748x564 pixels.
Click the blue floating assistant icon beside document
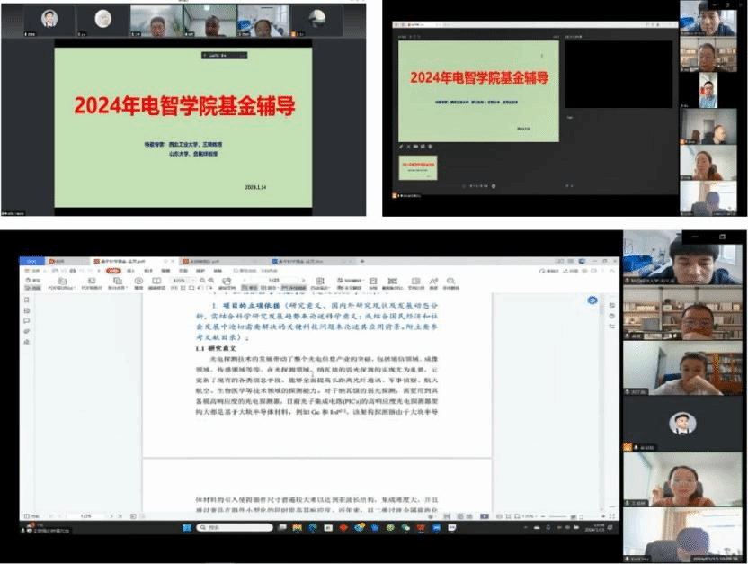point(592,300)
